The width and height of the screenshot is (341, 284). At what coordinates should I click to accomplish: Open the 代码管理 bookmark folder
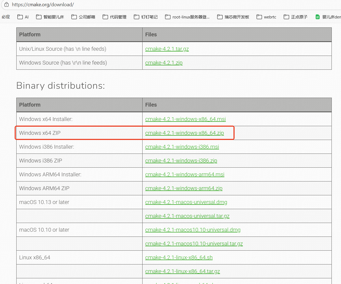click(x=115, y=17)
